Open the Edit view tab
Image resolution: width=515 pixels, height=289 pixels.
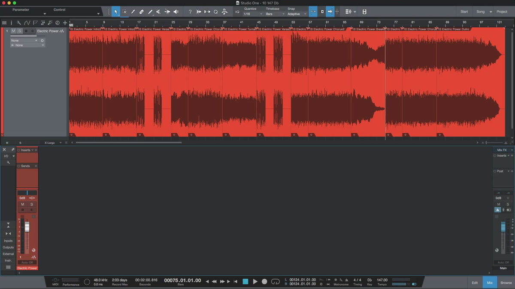(x=475, y=283)
